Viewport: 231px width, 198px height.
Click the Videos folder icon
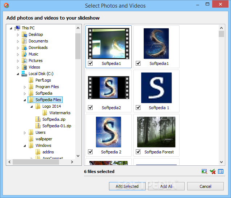(x=25, y=67)
